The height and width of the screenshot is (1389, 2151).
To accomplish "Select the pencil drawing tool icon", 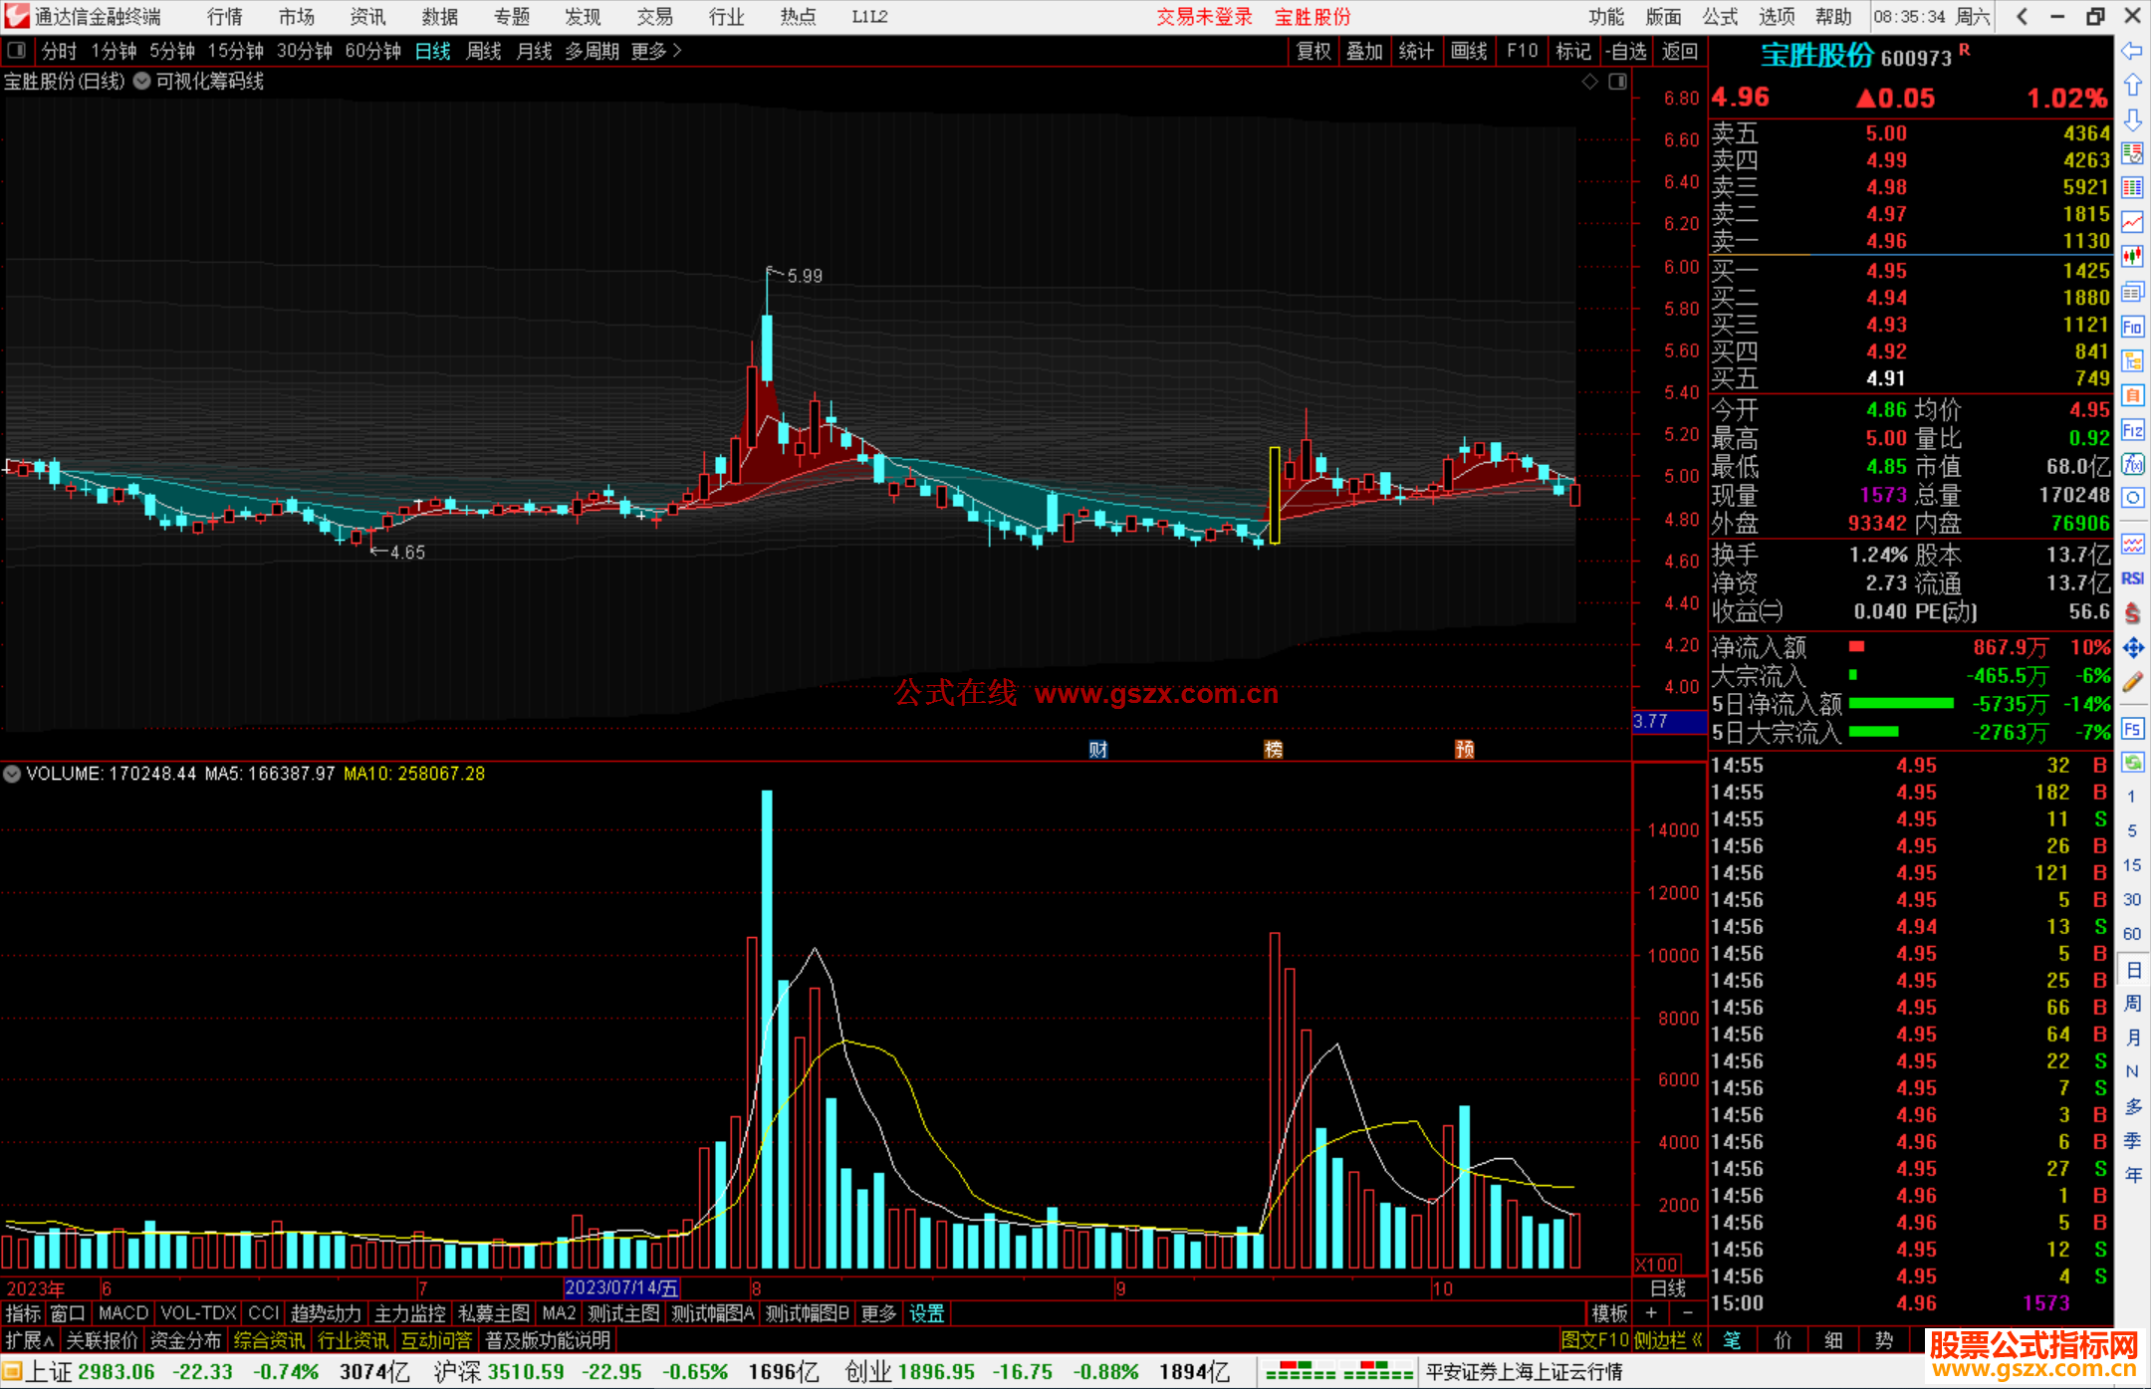I will (x=2132, y=683).
